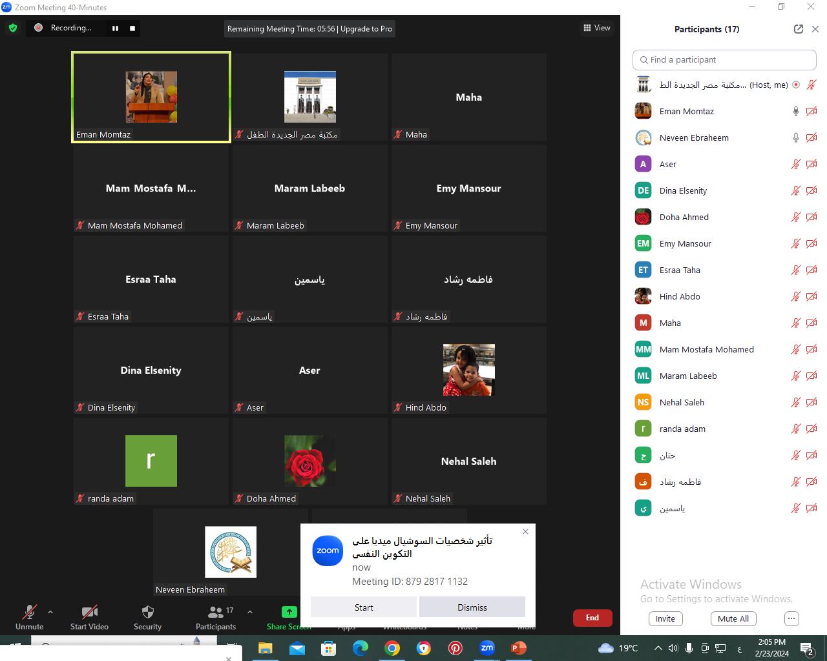Click Eman Momtaz's video-off camera icon

click(x=811, y=111)
